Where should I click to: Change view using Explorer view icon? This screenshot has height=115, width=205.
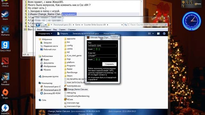[149, 34]
